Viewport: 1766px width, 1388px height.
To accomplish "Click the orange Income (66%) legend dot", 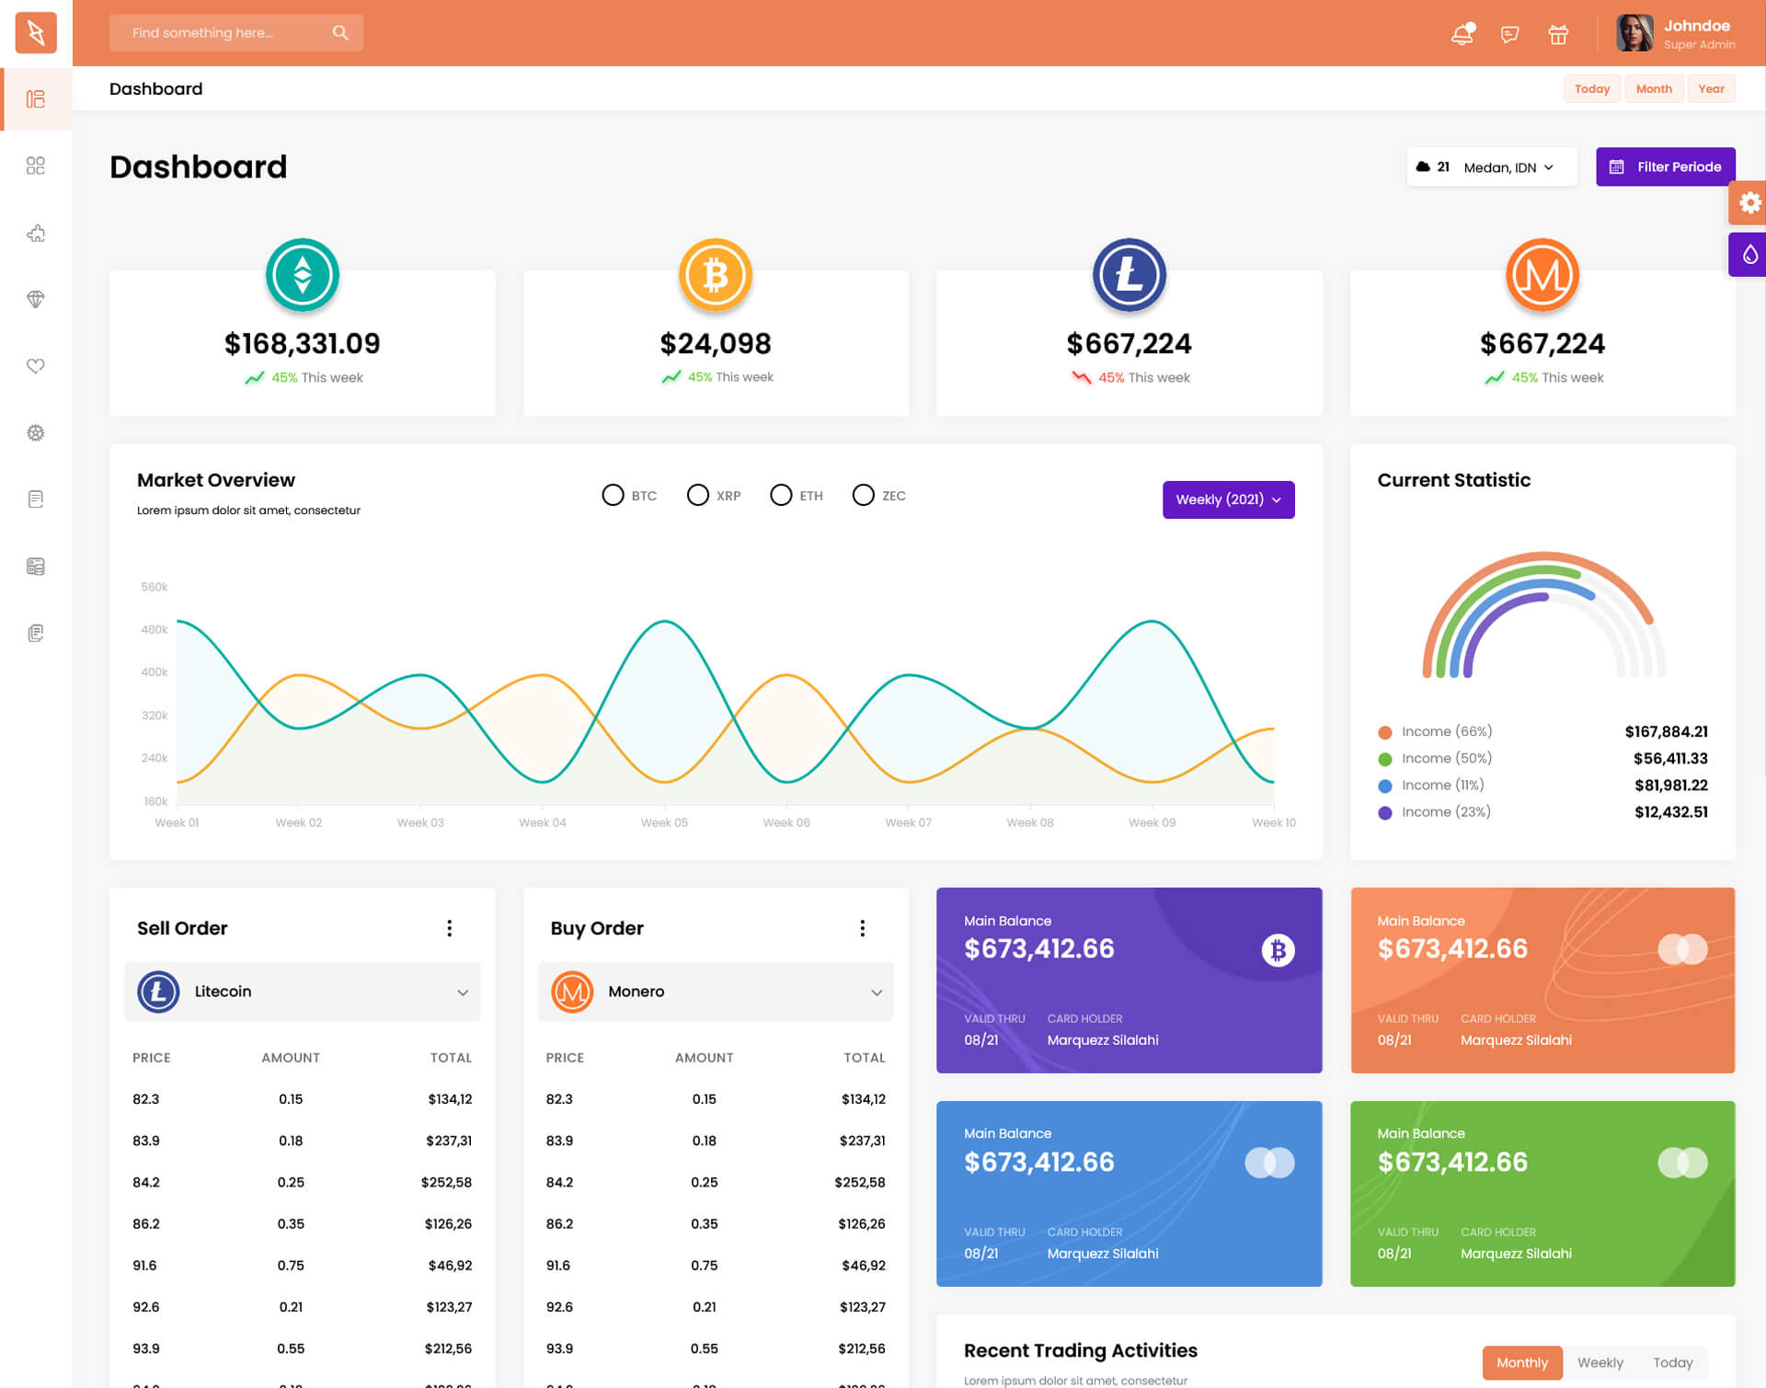I will click(1384, 732).
